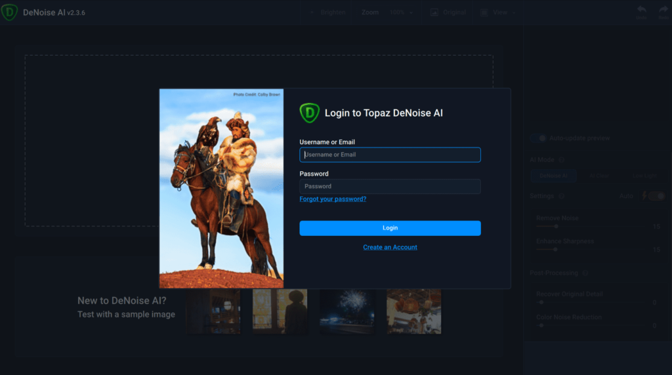Viewport: 672px width, 375px height.
Task: Open the Forgot your password link
Action: click(333, 199)
